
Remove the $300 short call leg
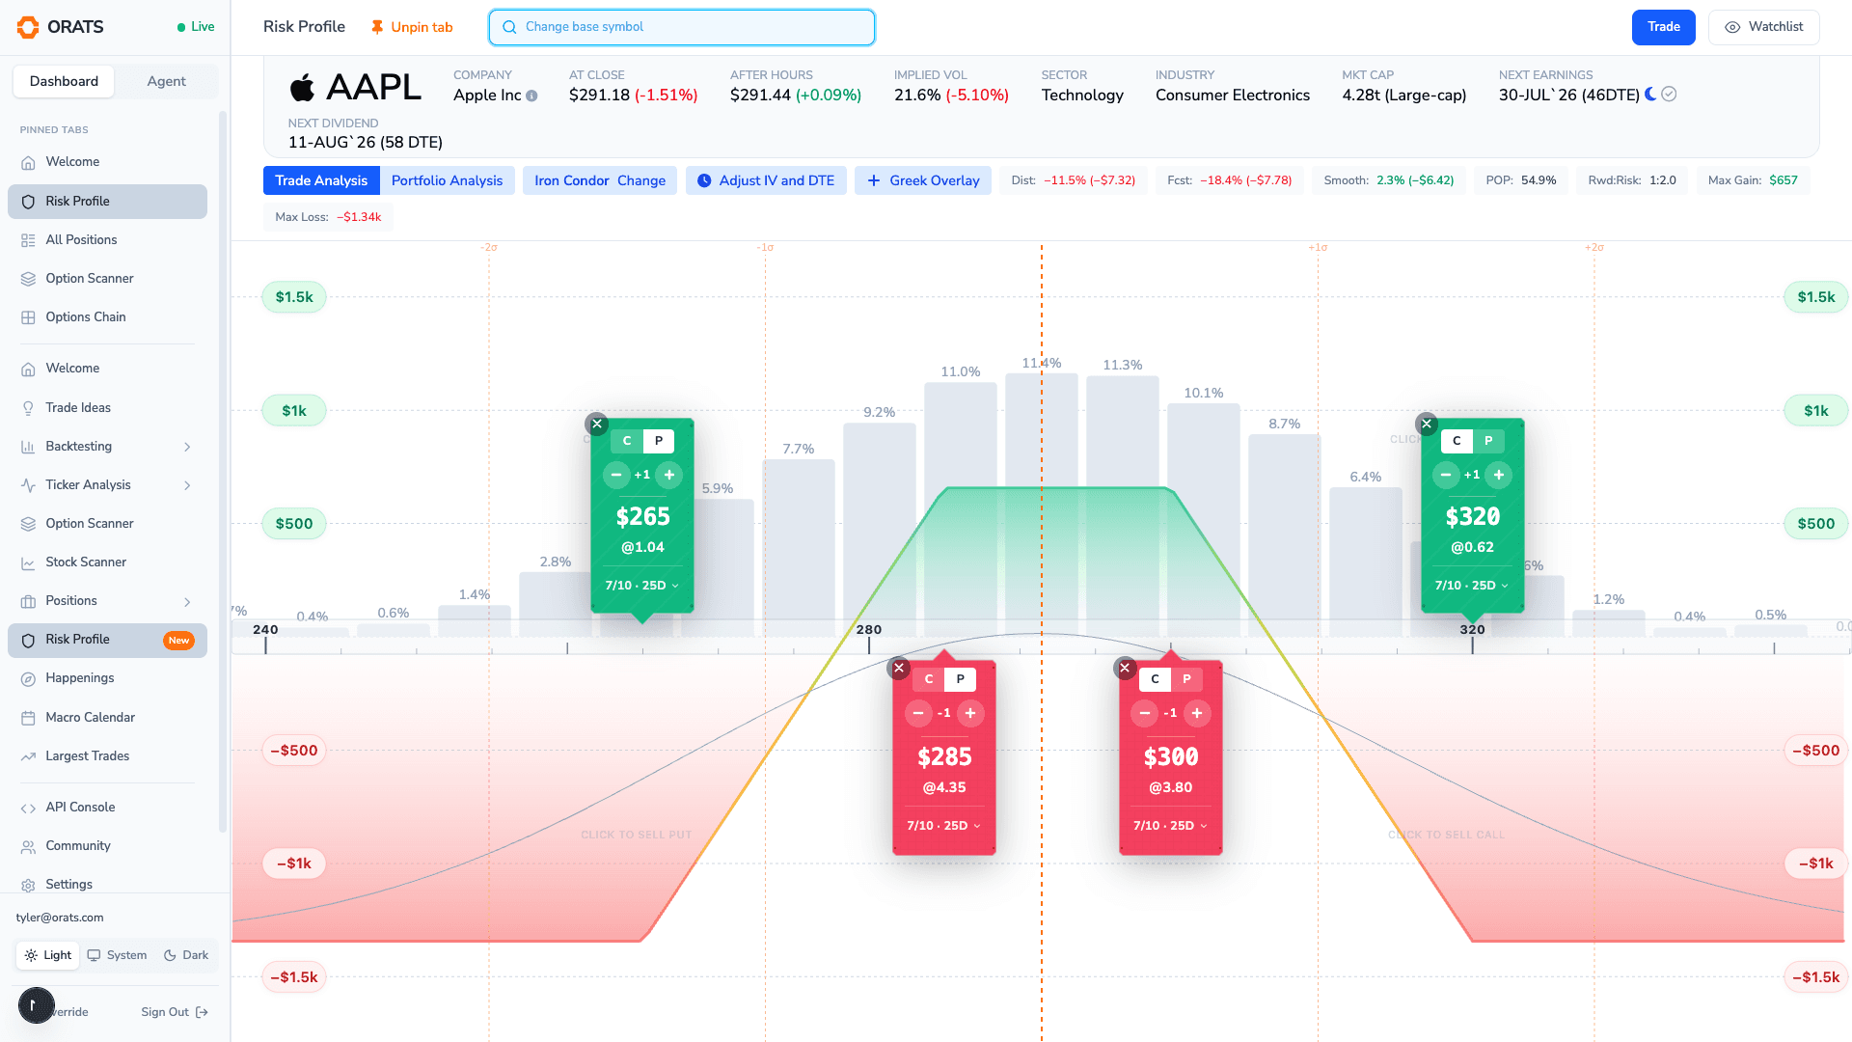pyautogui.click(x=1125, y=668)
